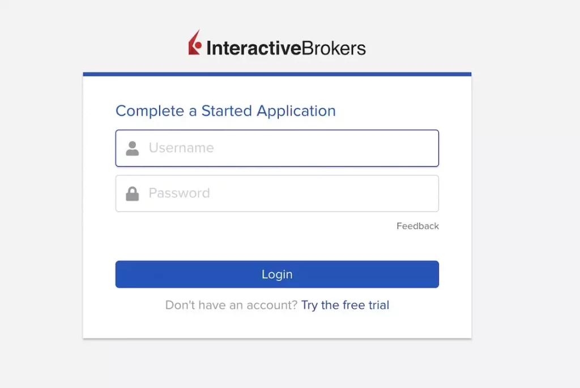Click the "Complete a Started Application" heading

[225, 111]
